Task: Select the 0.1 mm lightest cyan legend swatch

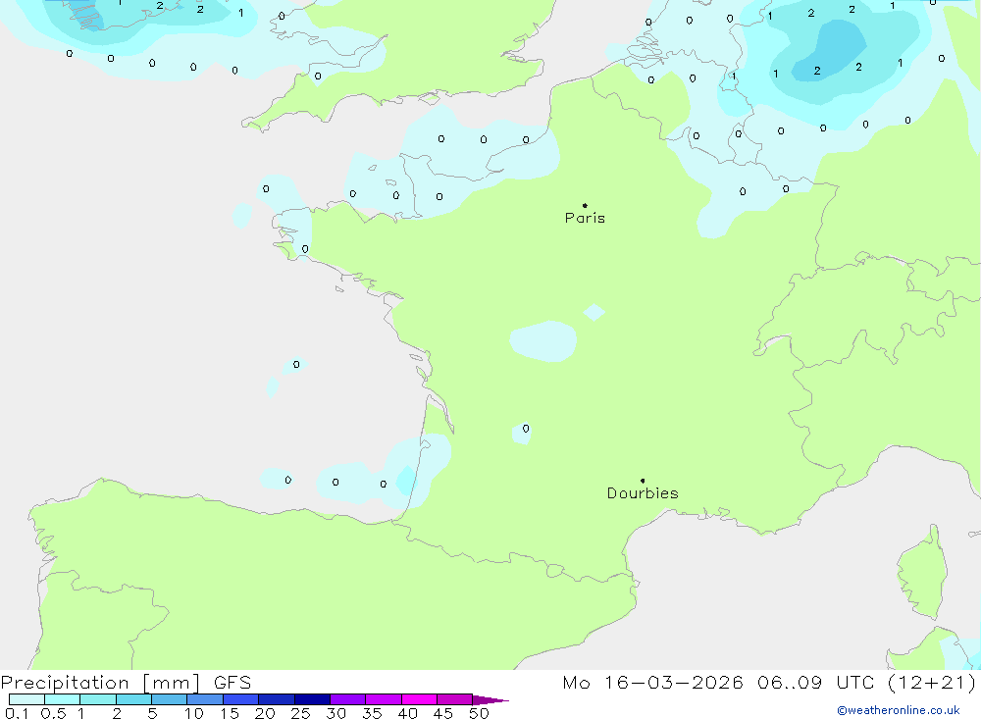Action: click(x=26, y=699)
